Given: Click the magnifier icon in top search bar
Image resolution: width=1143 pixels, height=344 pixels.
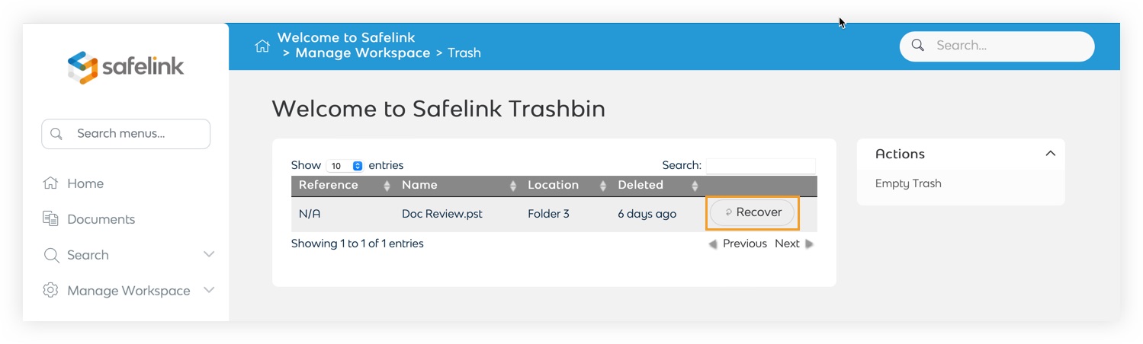Looking at the screenshot, I should (x=918, y=46).
